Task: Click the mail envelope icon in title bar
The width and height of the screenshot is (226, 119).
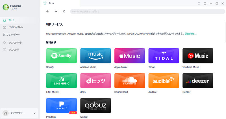Action: [199, 3]
